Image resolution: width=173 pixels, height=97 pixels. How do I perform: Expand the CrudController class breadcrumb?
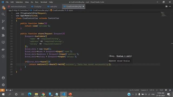pyautogui.click(x=57, y=10)
